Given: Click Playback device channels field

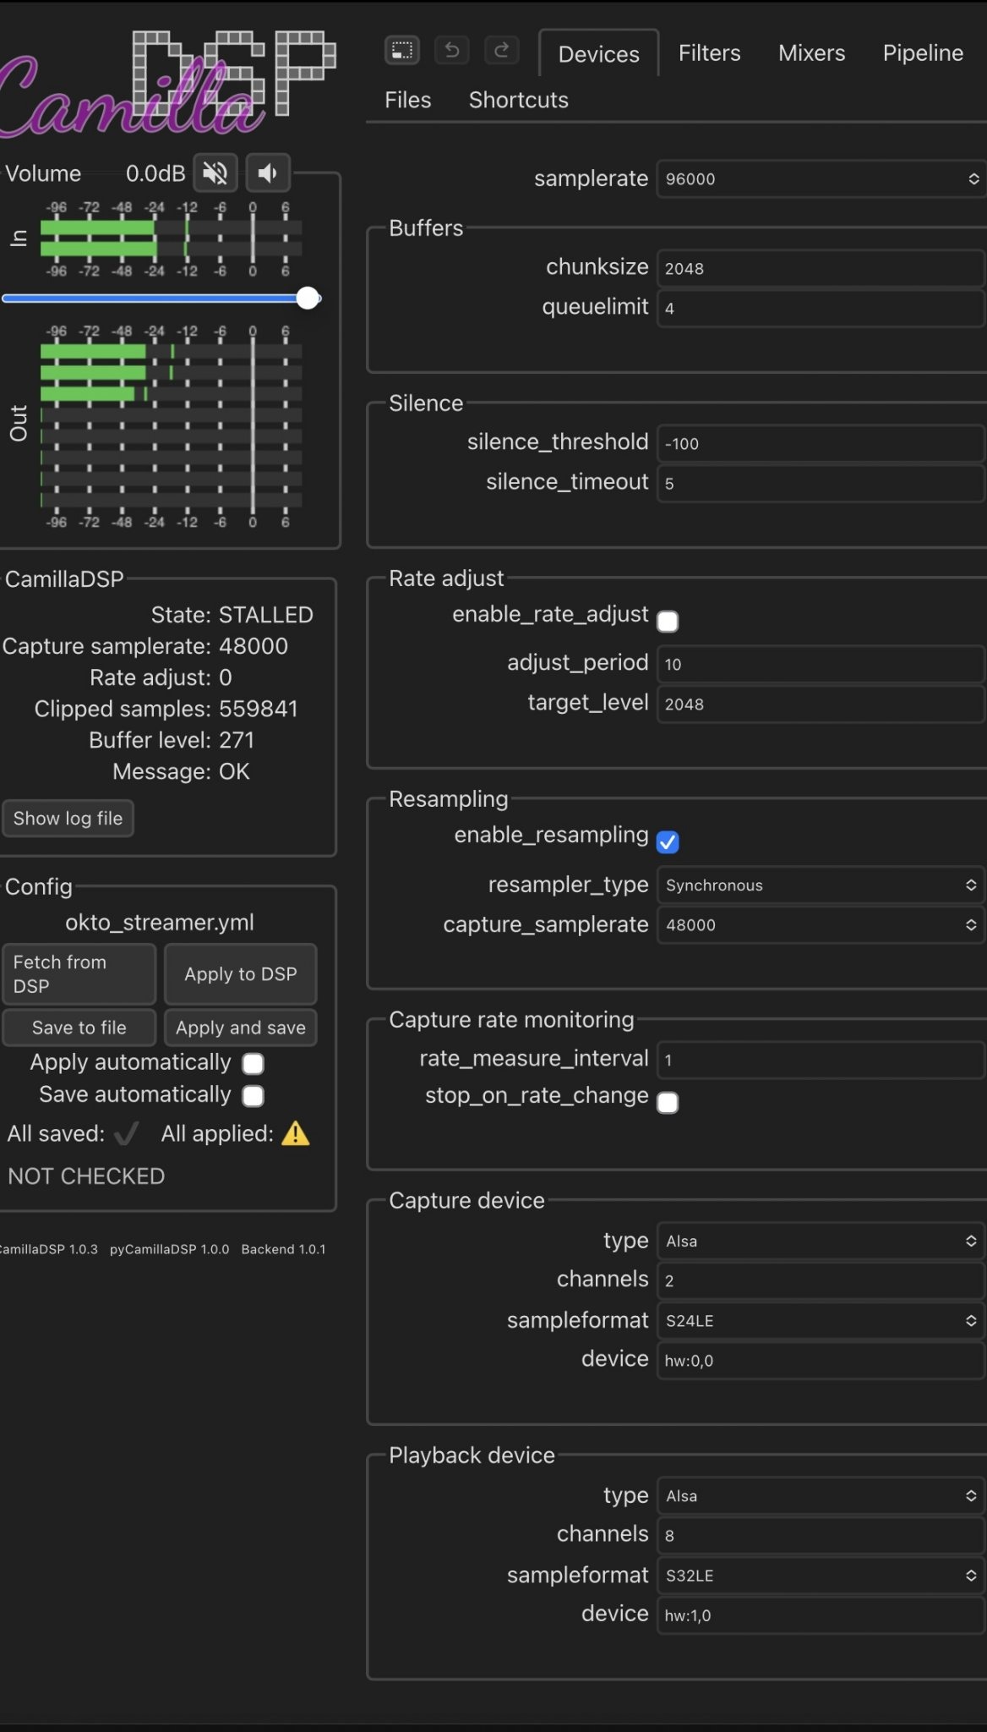Looking at the screenshot, I should pyautogui.click(x=821, y=1535).
